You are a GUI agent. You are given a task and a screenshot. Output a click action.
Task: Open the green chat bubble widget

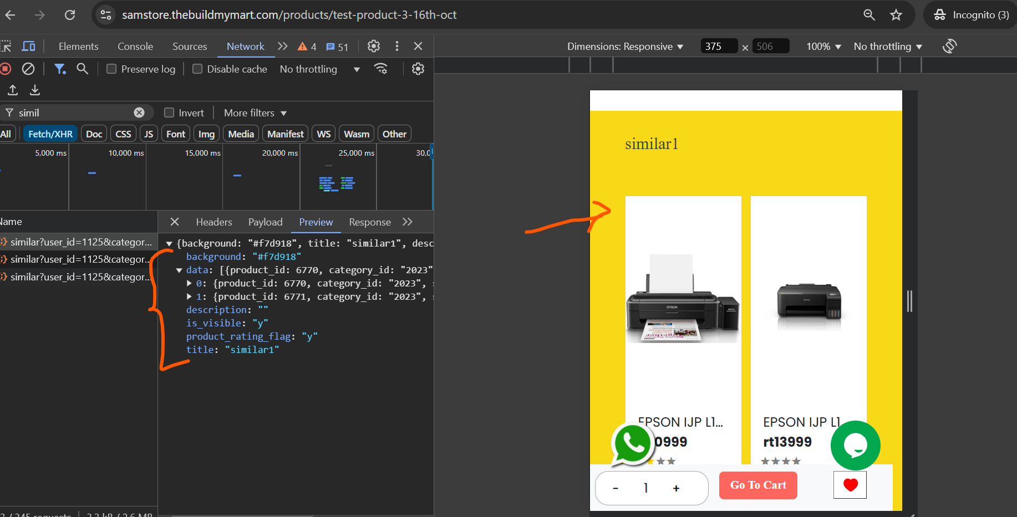855,446
